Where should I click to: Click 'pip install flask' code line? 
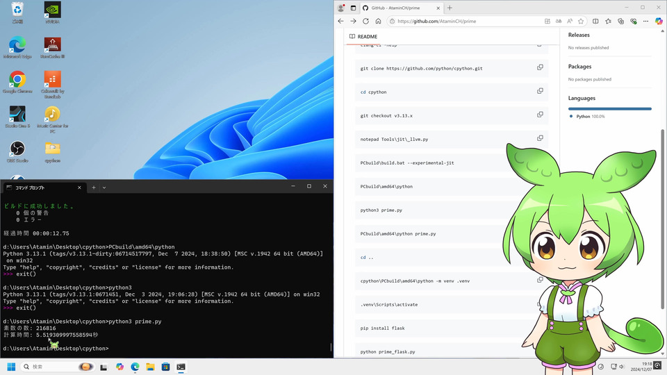point(382,328)
